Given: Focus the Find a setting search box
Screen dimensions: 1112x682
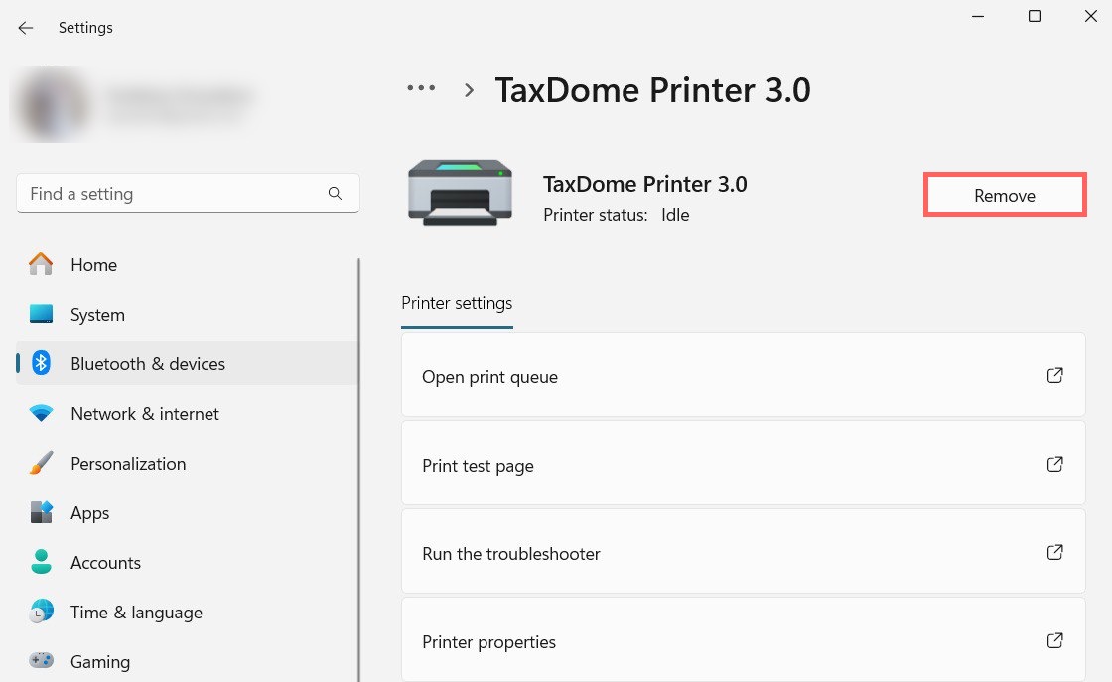Looking at the screenshot, I should [174, 194].
